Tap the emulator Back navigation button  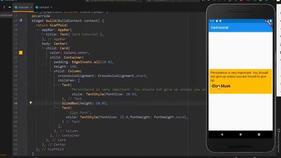point(222,134)
